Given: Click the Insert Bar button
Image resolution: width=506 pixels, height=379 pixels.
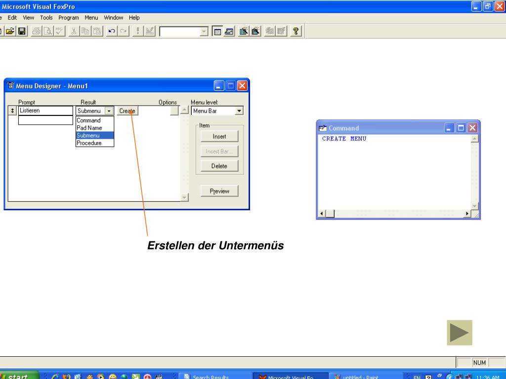Looking at the screenshot, I should click(x=219, y=151).
